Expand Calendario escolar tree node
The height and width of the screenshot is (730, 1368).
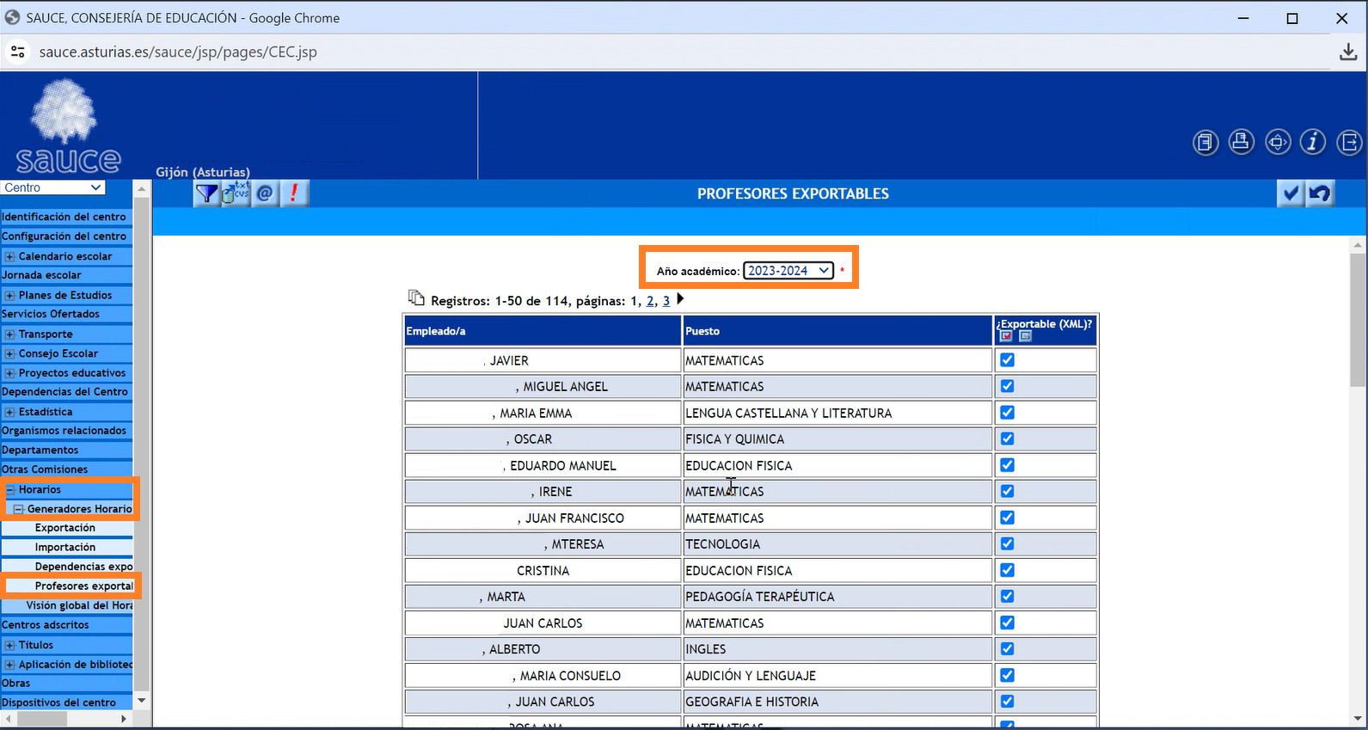(x=9, y=256)
